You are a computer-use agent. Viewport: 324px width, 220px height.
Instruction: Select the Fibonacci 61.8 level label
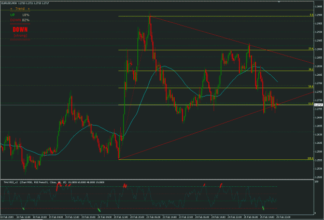click(311, 103)
